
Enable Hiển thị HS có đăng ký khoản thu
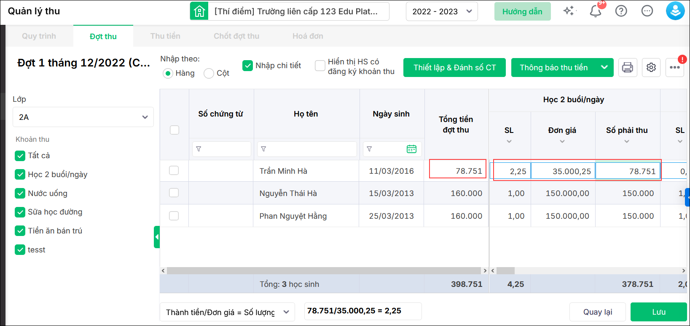pyautogui.click(x=320, y=65)
